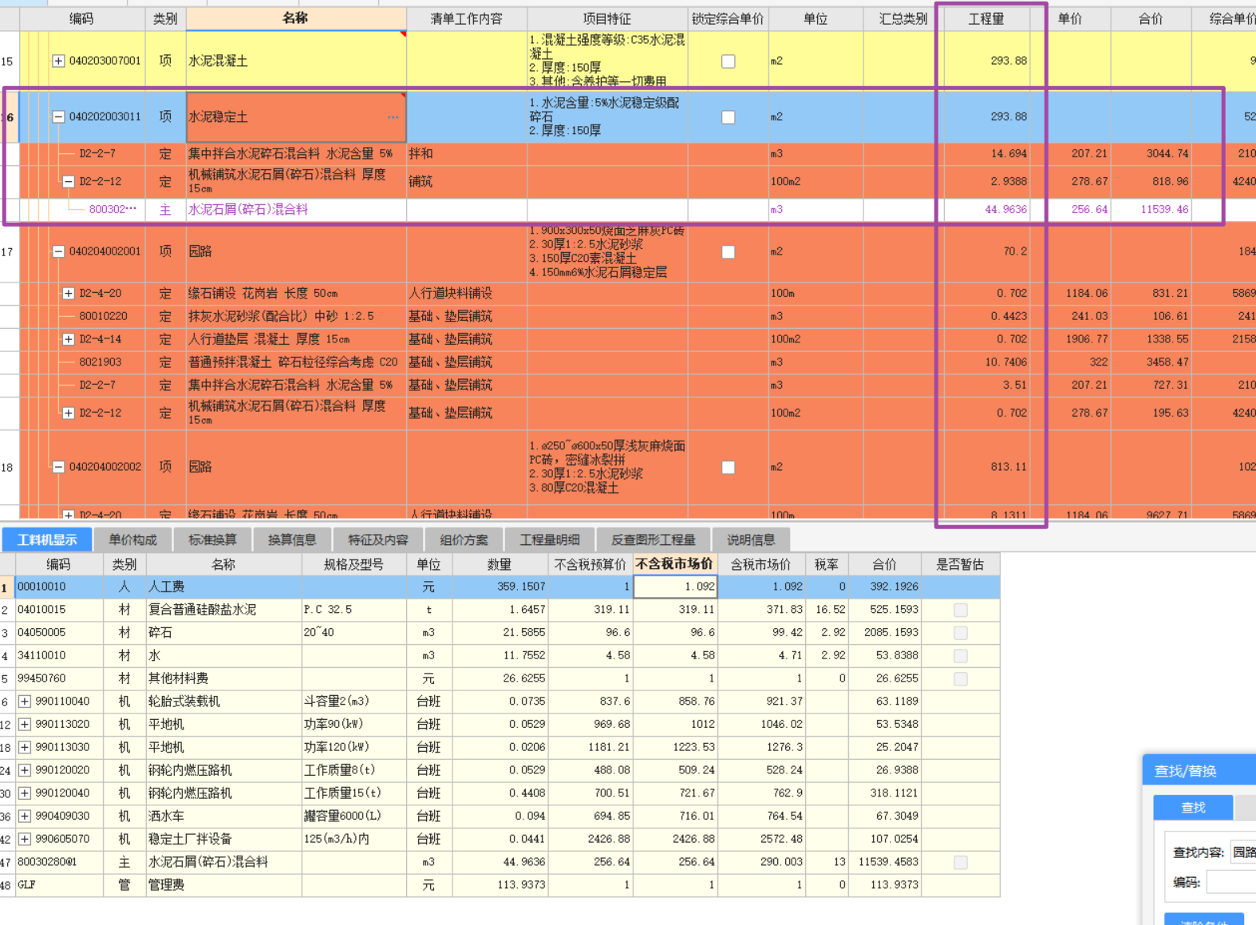Click quantity 293.88 in 水泥稳定土 row
1256x925 pixels.
986,117
